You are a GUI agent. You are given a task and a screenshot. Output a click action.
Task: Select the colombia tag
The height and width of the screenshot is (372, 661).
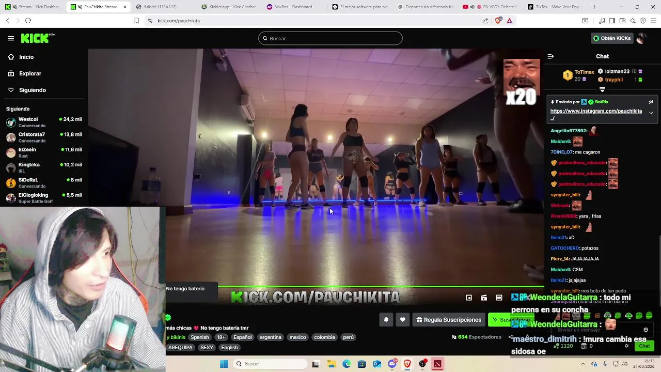(324, 337)
